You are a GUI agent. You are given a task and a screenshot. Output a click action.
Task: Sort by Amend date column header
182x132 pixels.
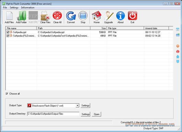click(156, 28)
